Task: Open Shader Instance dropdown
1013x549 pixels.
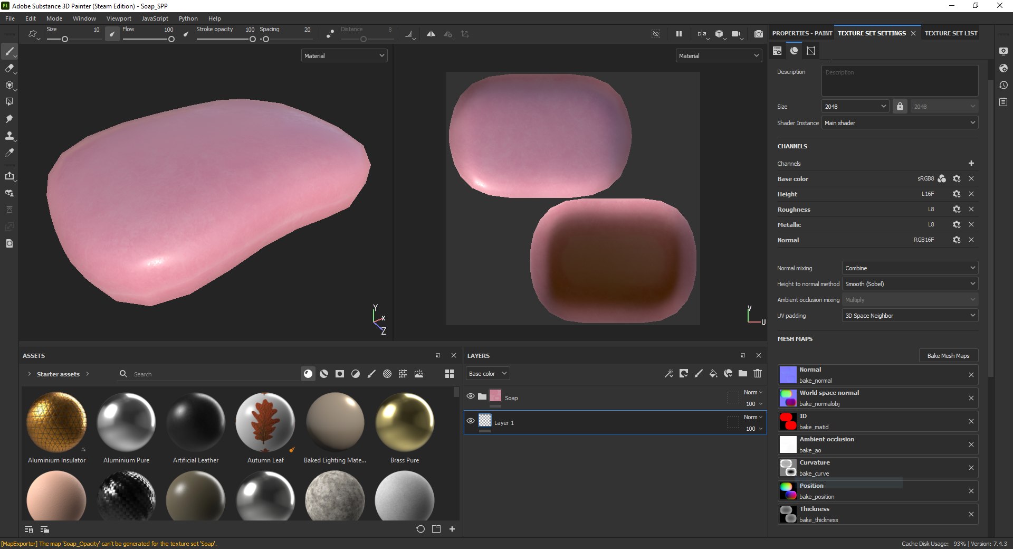Action: [900, 122]
